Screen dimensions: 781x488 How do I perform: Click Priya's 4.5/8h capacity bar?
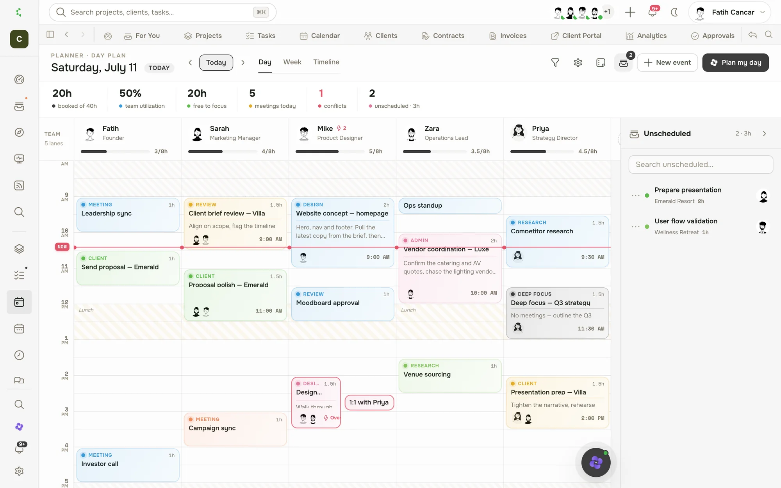542,151
